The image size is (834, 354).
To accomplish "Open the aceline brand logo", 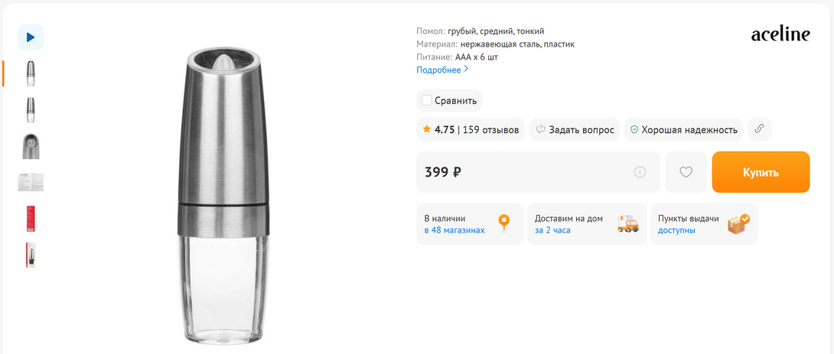I will (780, 34).
